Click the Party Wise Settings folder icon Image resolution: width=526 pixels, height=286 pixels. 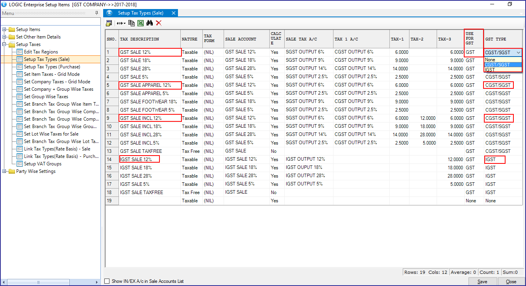pyautogui.click(x=11, y=171)
